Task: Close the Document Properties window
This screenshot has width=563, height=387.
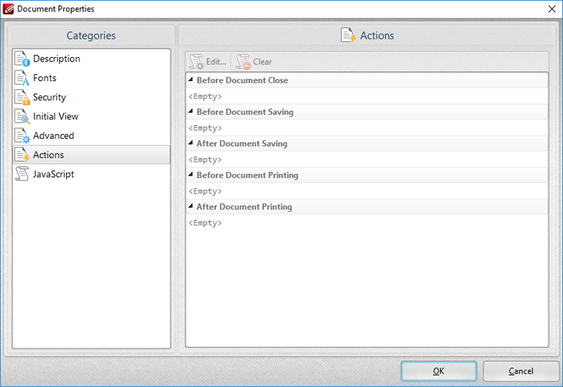Action: [552, 9]
